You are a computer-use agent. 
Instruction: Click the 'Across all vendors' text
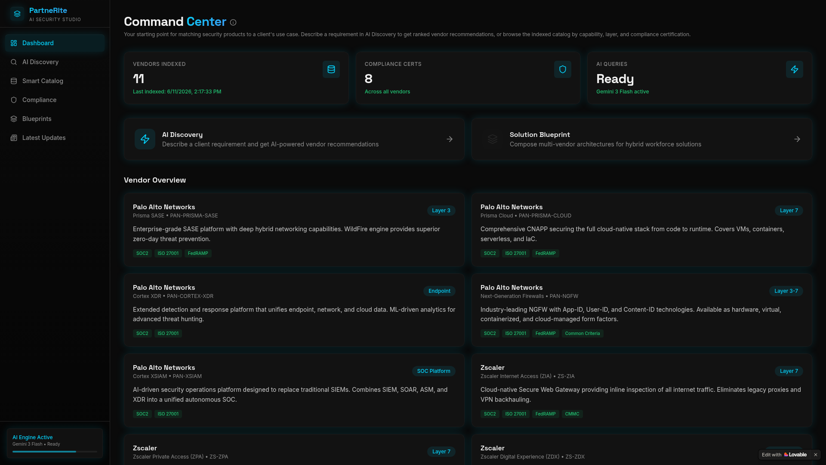[387, 92]
